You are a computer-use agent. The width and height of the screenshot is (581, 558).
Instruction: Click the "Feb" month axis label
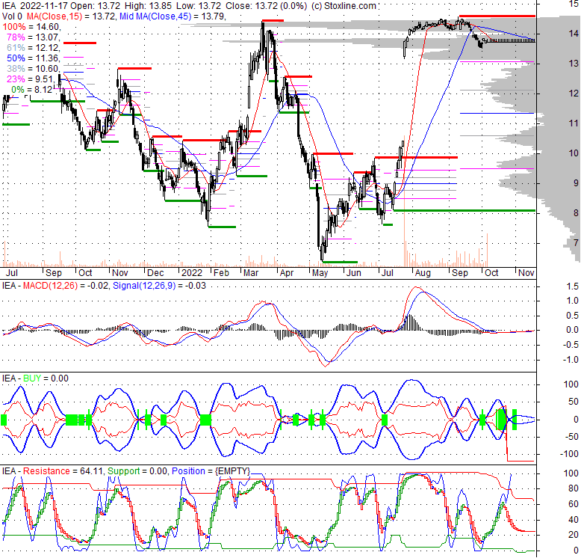pyautogui.click(x=222, y=273)
